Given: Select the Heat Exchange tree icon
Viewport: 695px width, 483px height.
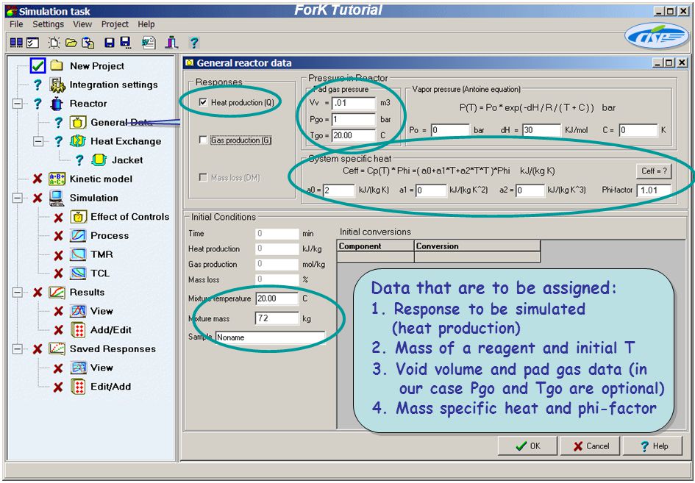Looking at the screenshot, I should pyautogui.click(x=78, y=141).
